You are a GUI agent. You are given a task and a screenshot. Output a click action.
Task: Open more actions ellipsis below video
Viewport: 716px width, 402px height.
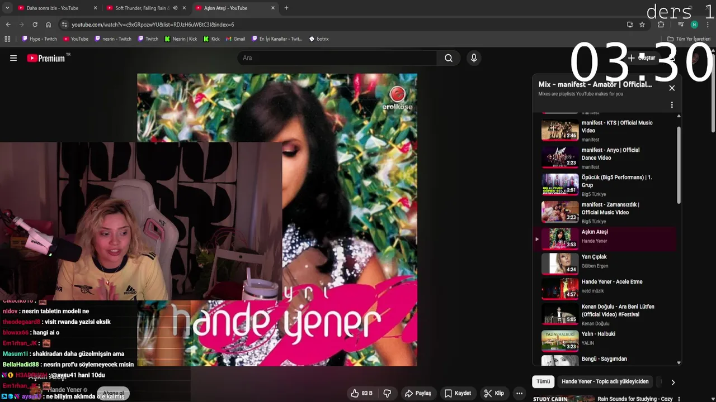point(519,393)
